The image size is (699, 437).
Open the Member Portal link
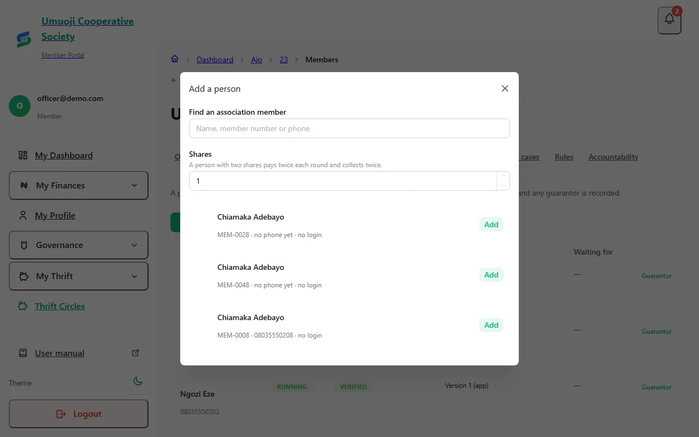point(63,55)
